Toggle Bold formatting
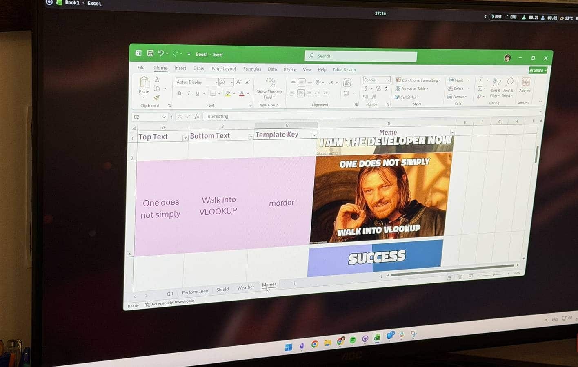 click(x=179, y=93)
